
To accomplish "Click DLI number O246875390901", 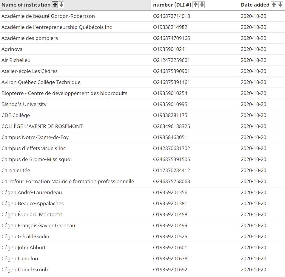I will click(171, 71).
